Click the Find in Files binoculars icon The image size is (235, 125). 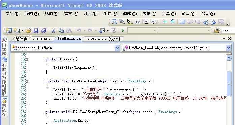click(217, 31)
